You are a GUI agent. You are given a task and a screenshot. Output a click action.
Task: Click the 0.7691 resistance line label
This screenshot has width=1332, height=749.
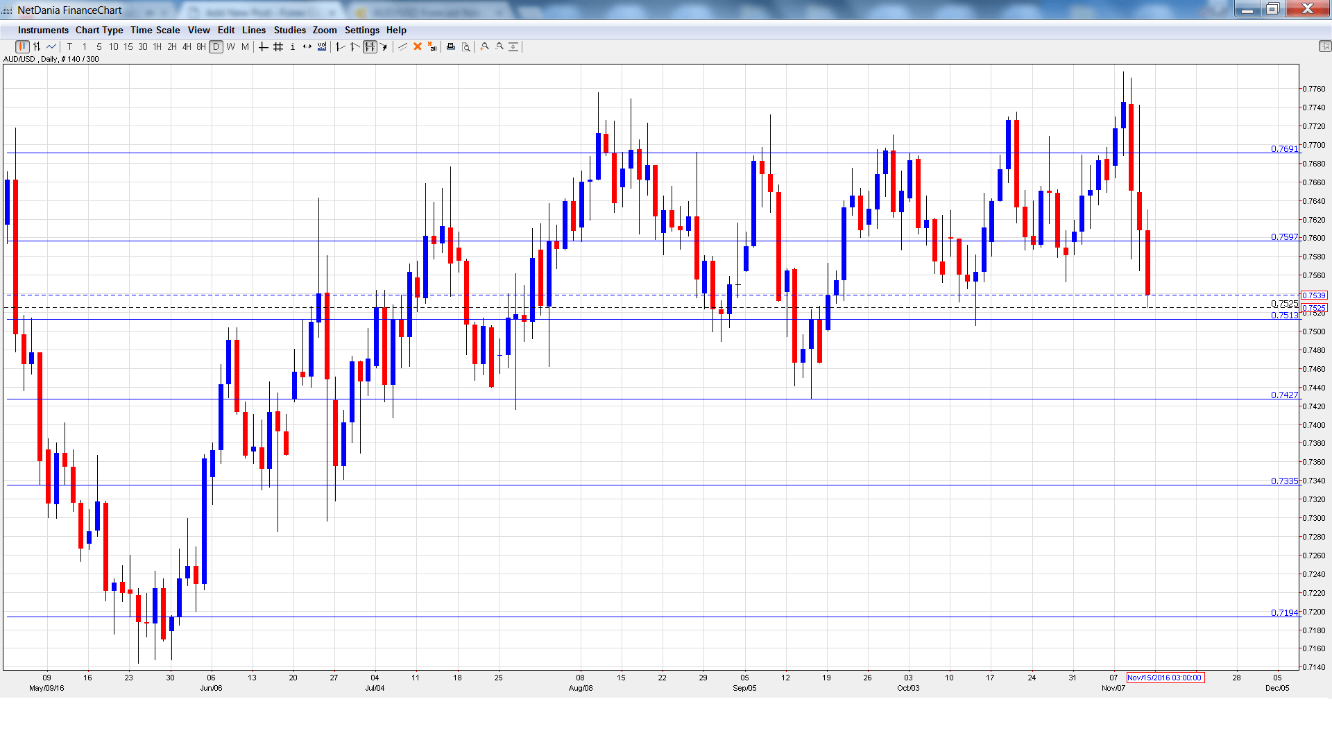(1283, 149)
